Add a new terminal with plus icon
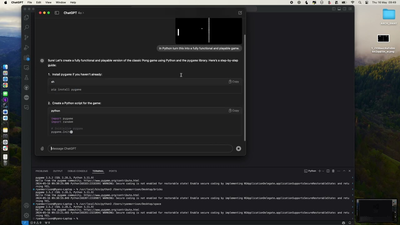 [319, 171]
